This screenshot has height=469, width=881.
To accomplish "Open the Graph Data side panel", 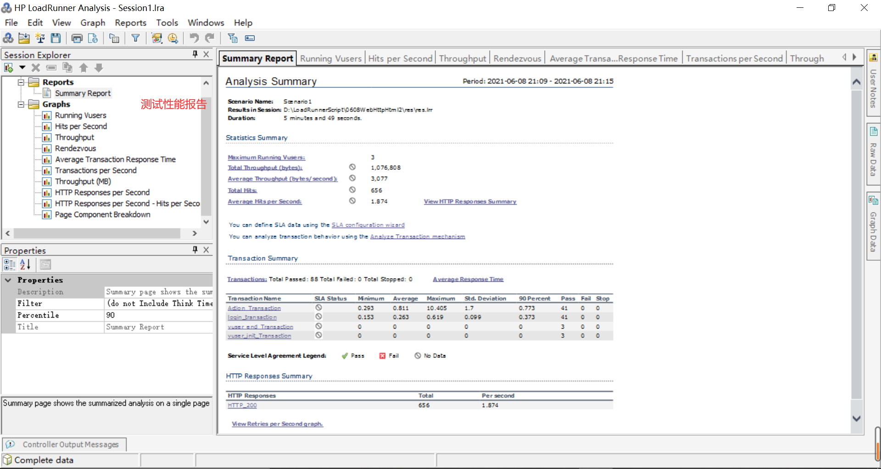I will [x=873, y=226].
